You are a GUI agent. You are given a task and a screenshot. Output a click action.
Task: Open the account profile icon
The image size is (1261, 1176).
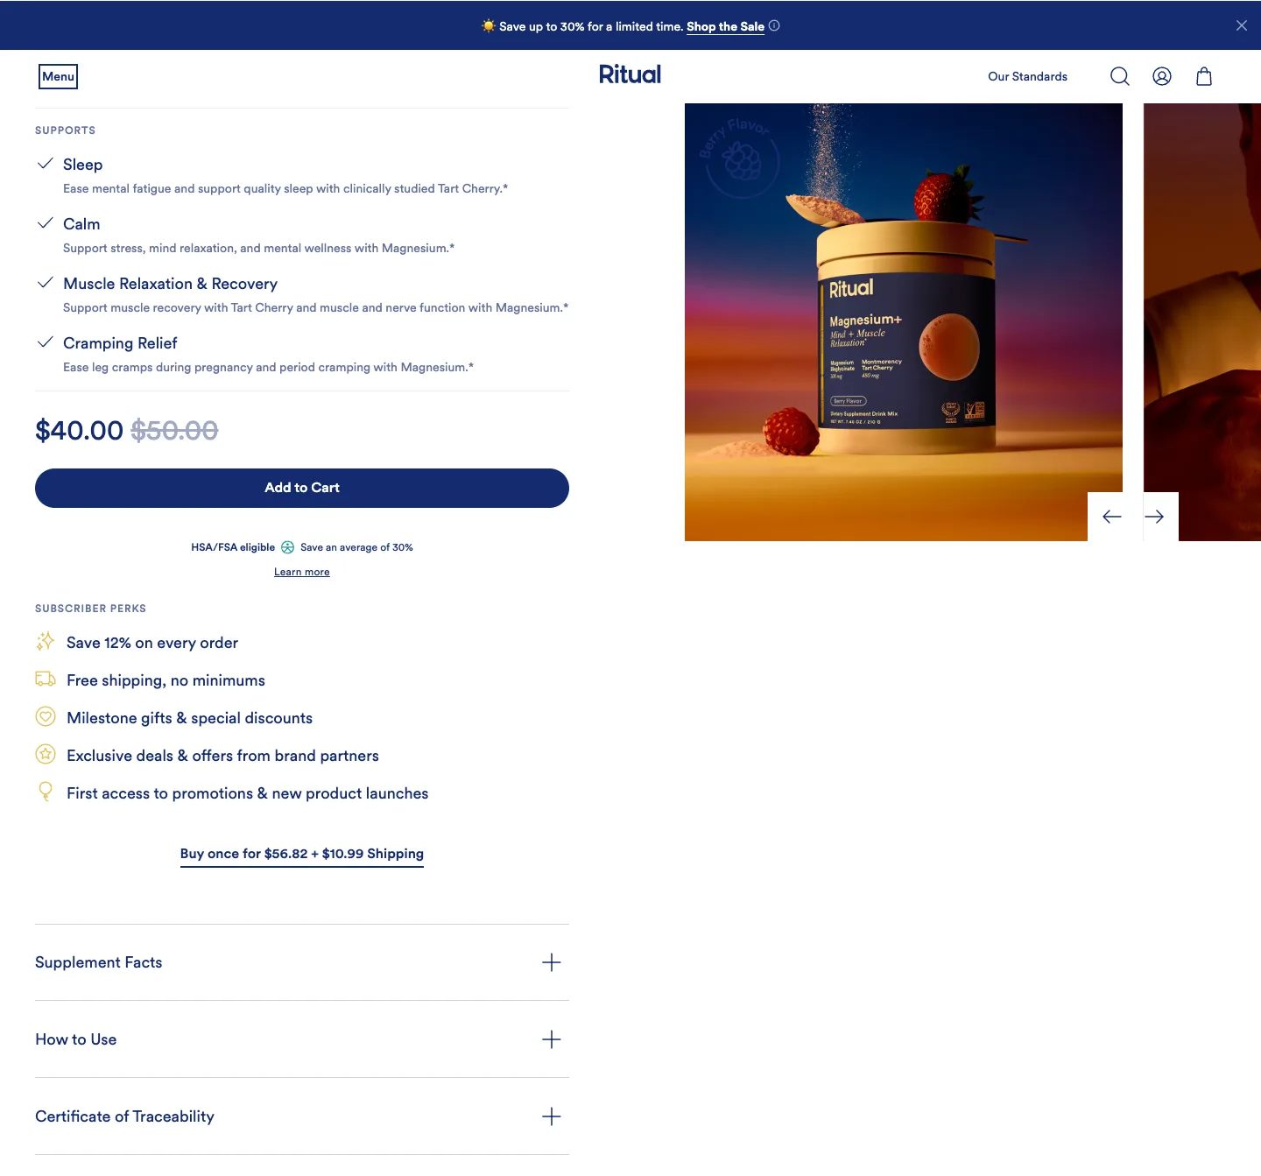(1162, 76)
